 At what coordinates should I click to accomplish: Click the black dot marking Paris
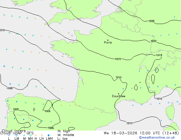click(108, 40)
